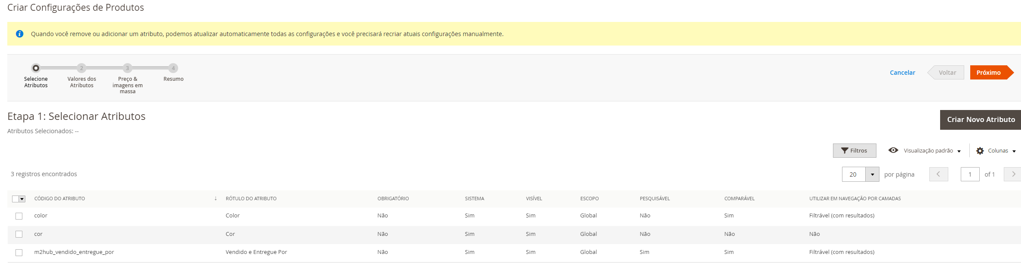Click step 4 Resumo circle
1021x275 pixels.
tap(173, 68)
